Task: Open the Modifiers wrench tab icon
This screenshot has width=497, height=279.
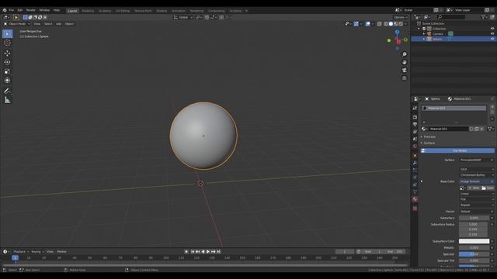Action: [415, 164]
